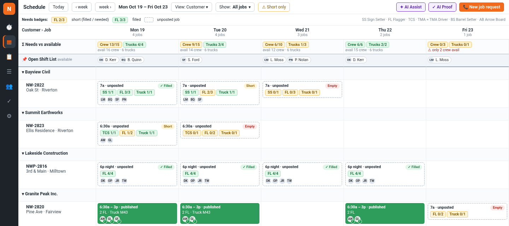Viewport: 509px width, 226px height.
Task: Select D. Kerr in Thursday's open shift list
Action: coord(356,60)
